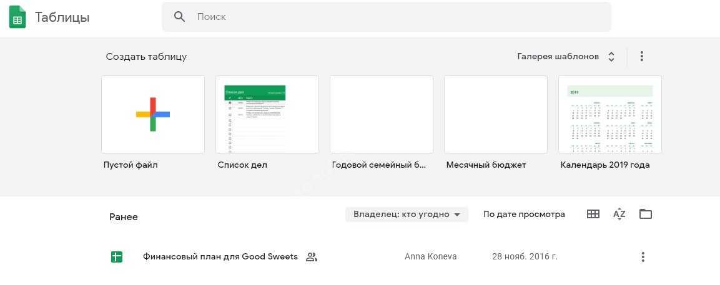Viewport: 720px width, 285px height.
Task: Focus the Поиск search field
Action: pyautogui.click(x=386, y=17)
